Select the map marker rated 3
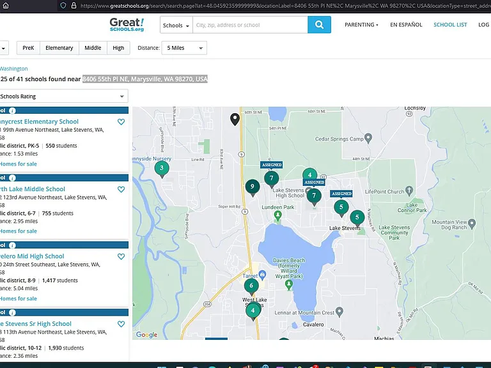This screenshot has height=368, width=491. point(162,169)
